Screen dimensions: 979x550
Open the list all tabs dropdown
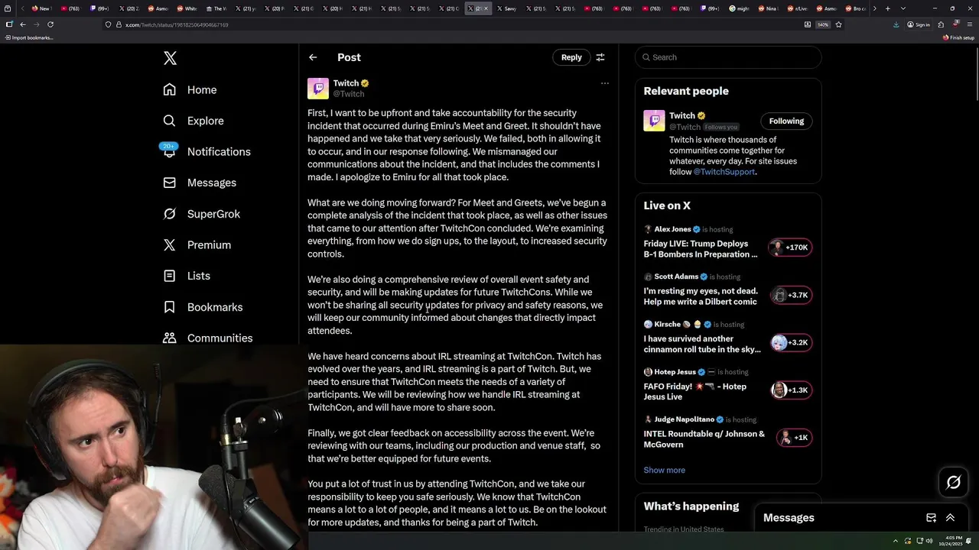pyautogui.click(x=903, y=8)
